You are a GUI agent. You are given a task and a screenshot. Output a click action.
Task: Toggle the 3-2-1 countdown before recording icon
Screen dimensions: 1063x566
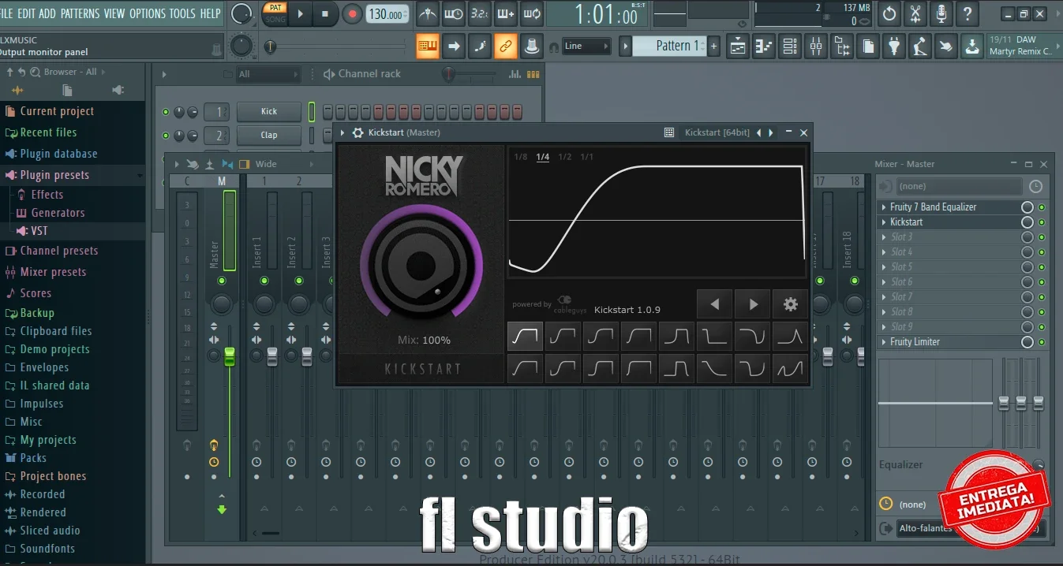click(x=480, y=13)
